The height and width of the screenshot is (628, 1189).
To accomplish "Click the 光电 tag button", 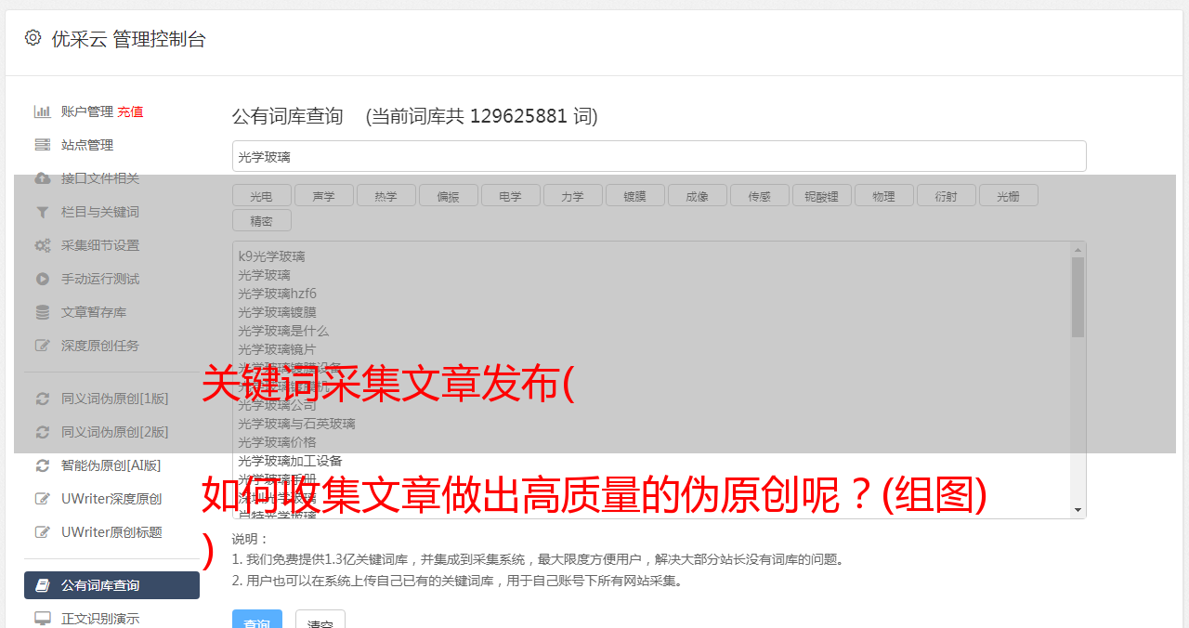I will [x=261, y=196].
